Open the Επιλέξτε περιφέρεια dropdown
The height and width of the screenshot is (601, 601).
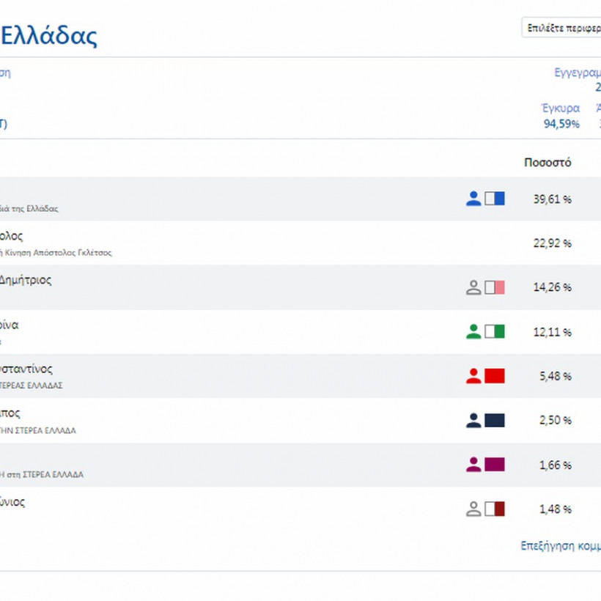(x=561, y=28)
